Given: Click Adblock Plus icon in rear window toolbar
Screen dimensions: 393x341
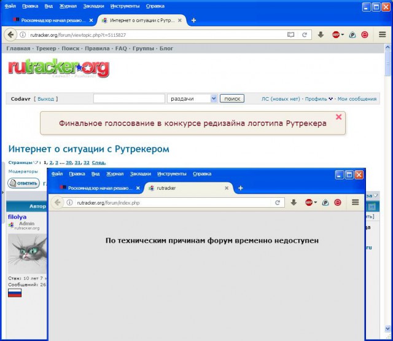Looking at the screenshot, I should coord(336,34).
